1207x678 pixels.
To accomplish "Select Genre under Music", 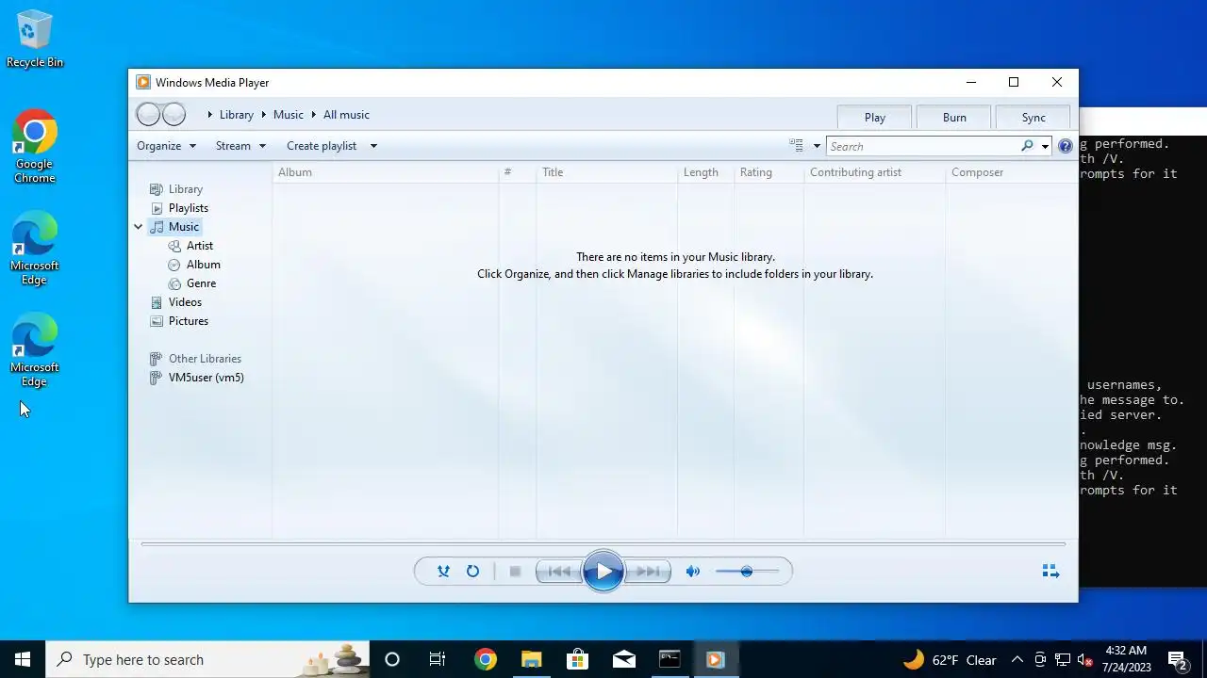I will click(x=201, y=283).
